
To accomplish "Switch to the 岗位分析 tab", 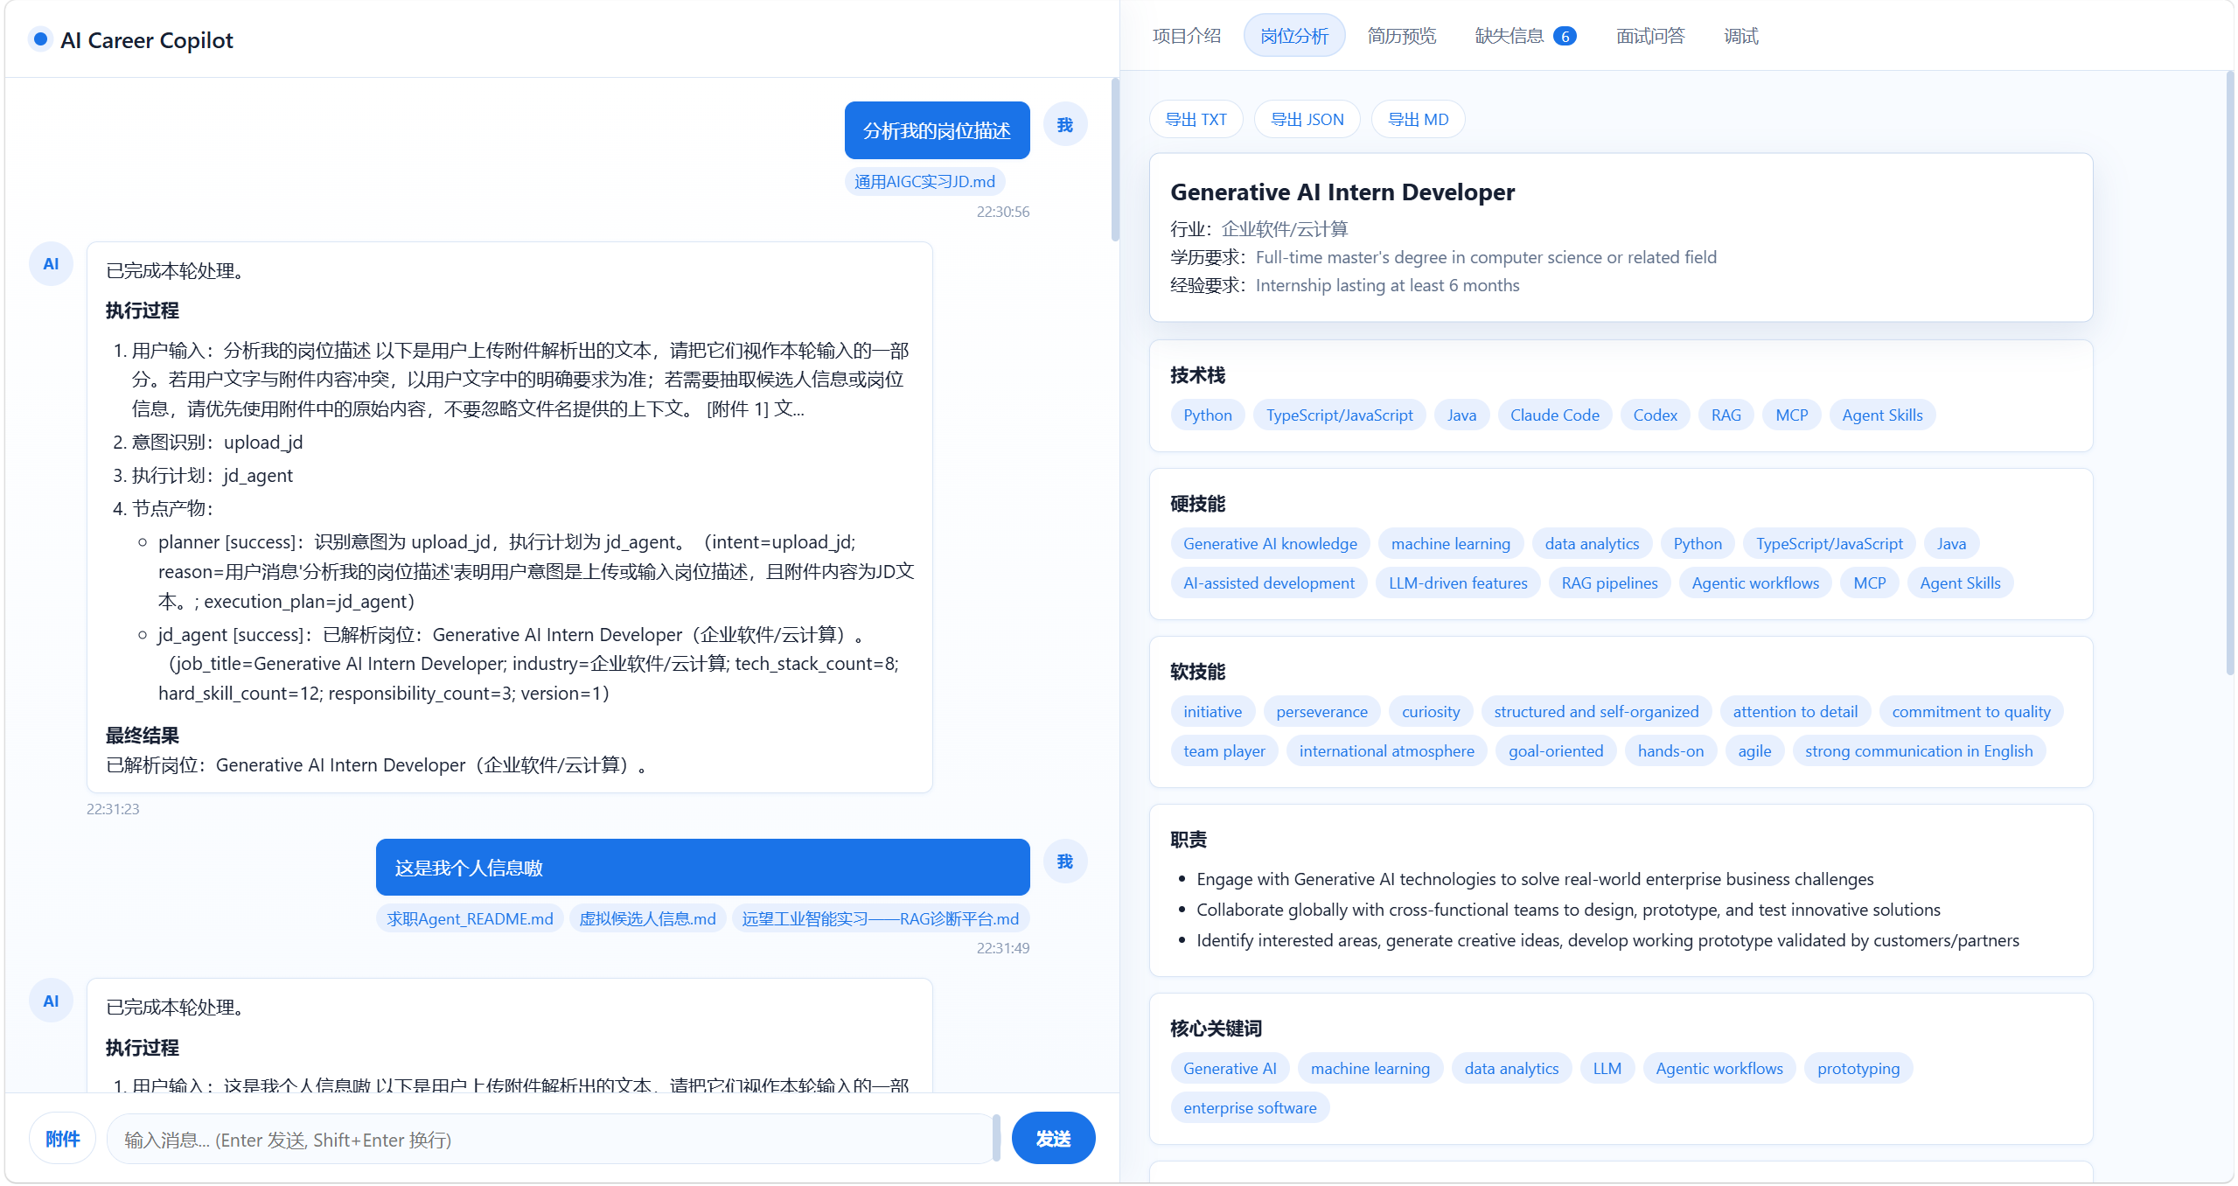I will coord(1293,36).
